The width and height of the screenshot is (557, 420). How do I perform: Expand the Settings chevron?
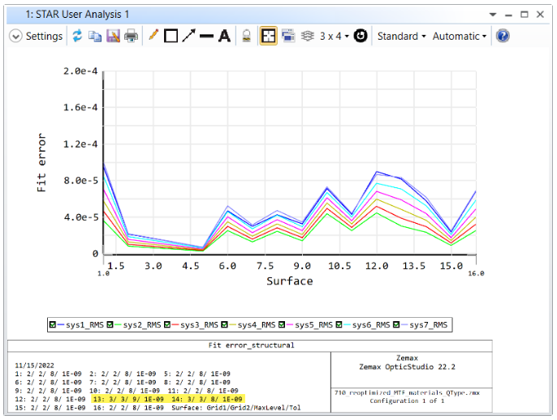click(x=15, y=36)
